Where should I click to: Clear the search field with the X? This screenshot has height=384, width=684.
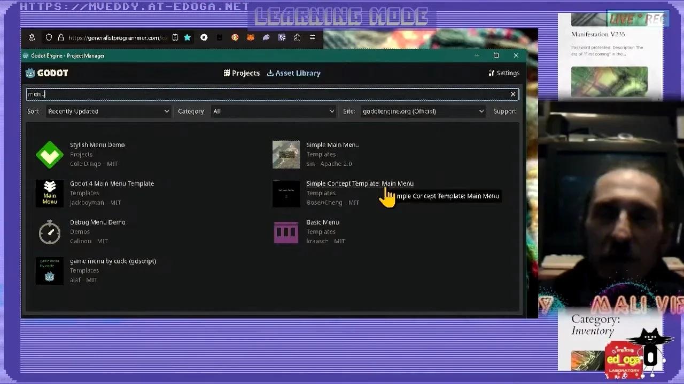point(512,94)
